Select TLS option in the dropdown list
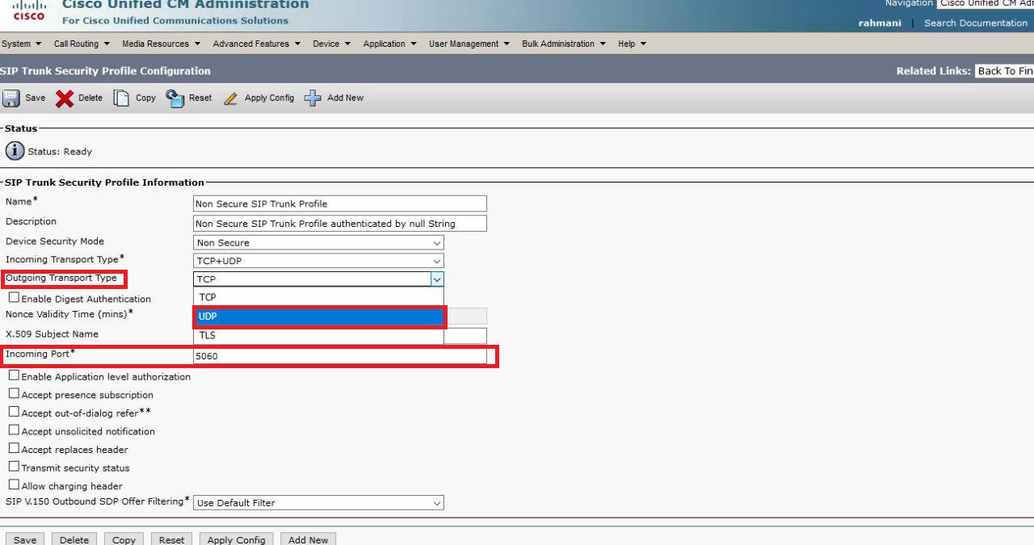This screenshot has width=1034, height=545. [x=319, y=335]
